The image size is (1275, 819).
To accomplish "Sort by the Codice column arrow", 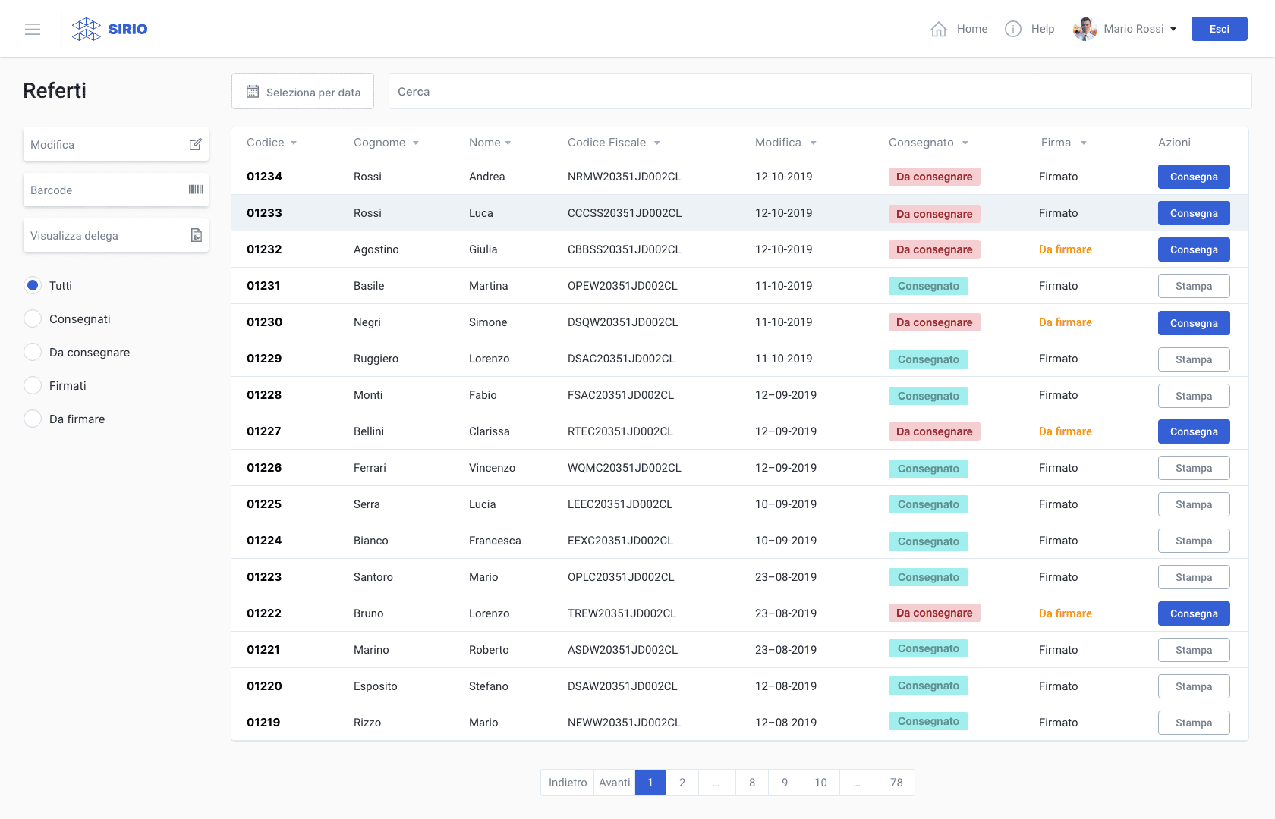I will (294, 143).
